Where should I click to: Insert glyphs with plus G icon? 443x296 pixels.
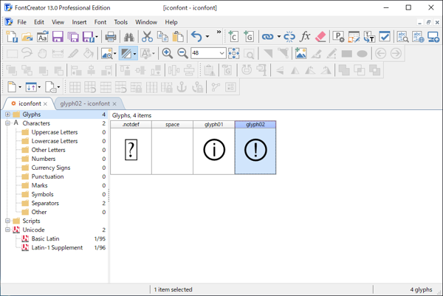249,37
